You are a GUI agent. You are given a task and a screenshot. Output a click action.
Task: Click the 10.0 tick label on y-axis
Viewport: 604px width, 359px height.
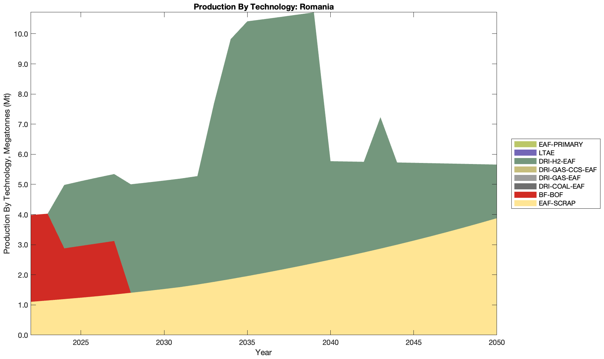coord(21,34)
